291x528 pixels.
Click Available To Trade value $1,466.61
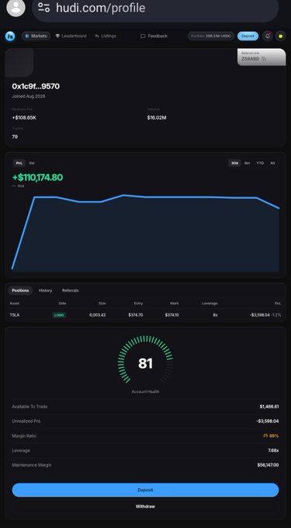pos(269,406)
